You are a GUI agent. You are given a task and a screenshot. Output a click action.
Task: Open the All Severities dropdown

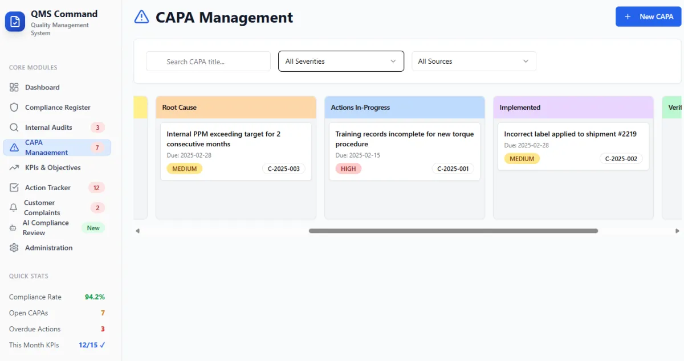point(341,61)
